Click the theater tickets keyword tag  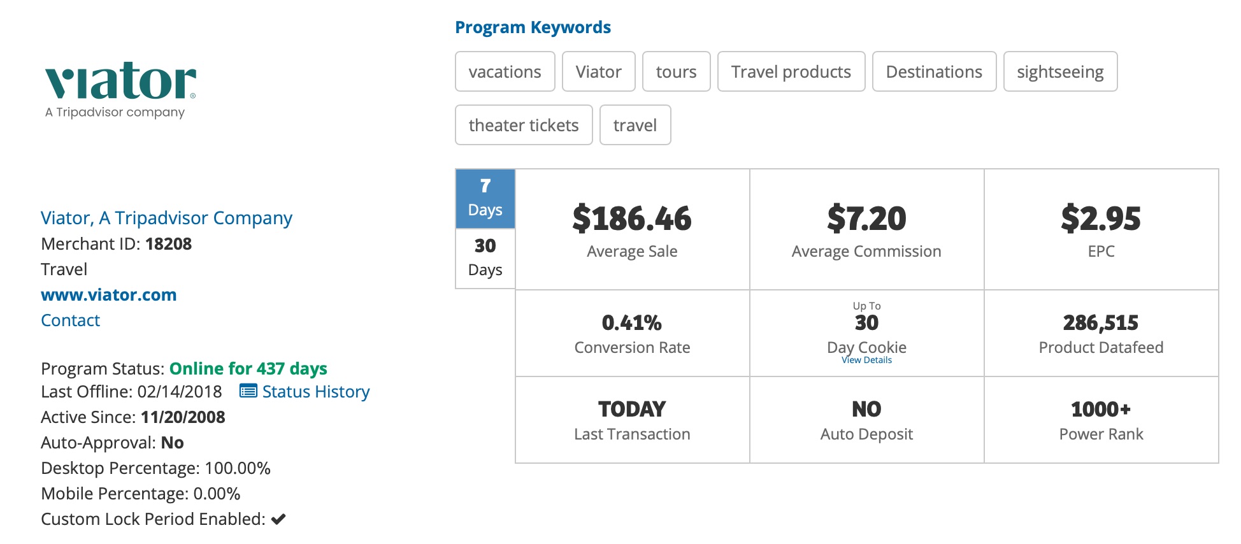click(x=524, y=125)
